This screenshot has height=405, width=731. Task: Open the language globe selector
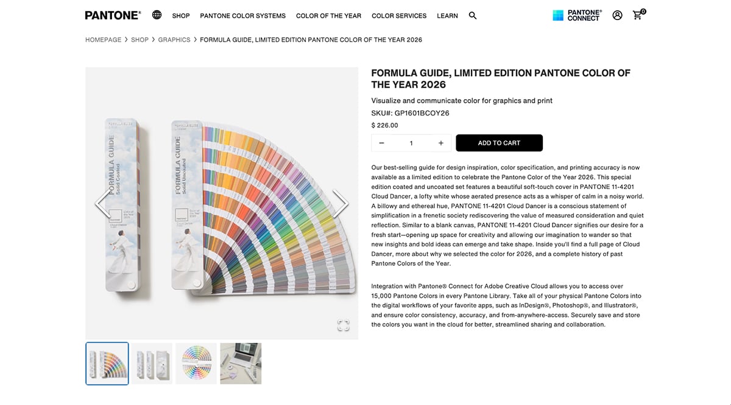pyautogui.click(x=157, y=15)
